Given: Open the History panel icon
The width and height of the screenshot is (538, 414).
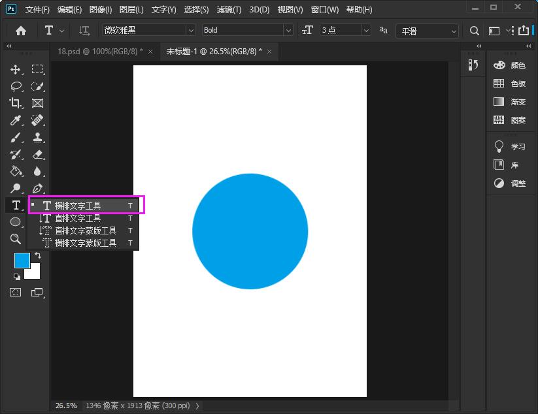Looking at the screenshot, I should point(473,65).
